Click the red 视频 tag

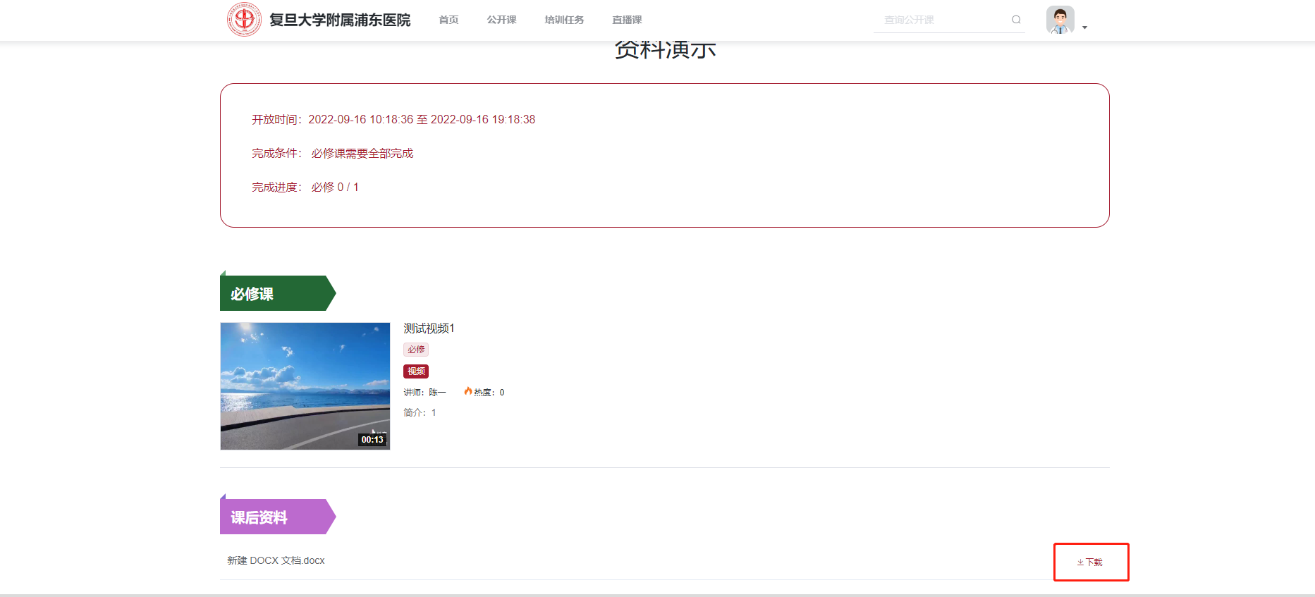pos(416,371)
